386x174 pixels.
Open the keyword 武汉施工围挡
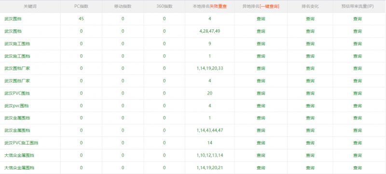17,44
